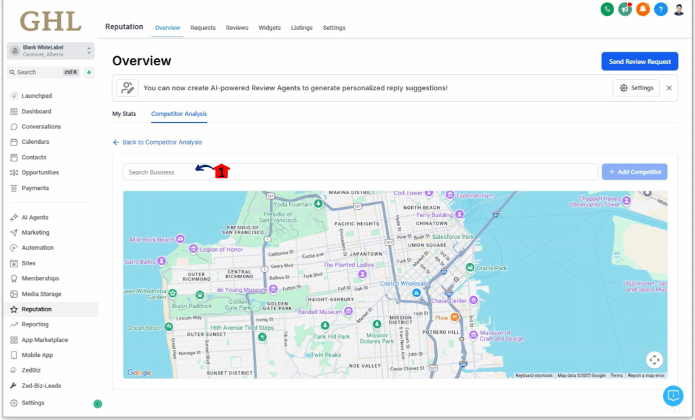Select the My Stats tab
The width and height of the screenshot is (695, 420).
tap(124, 114)
